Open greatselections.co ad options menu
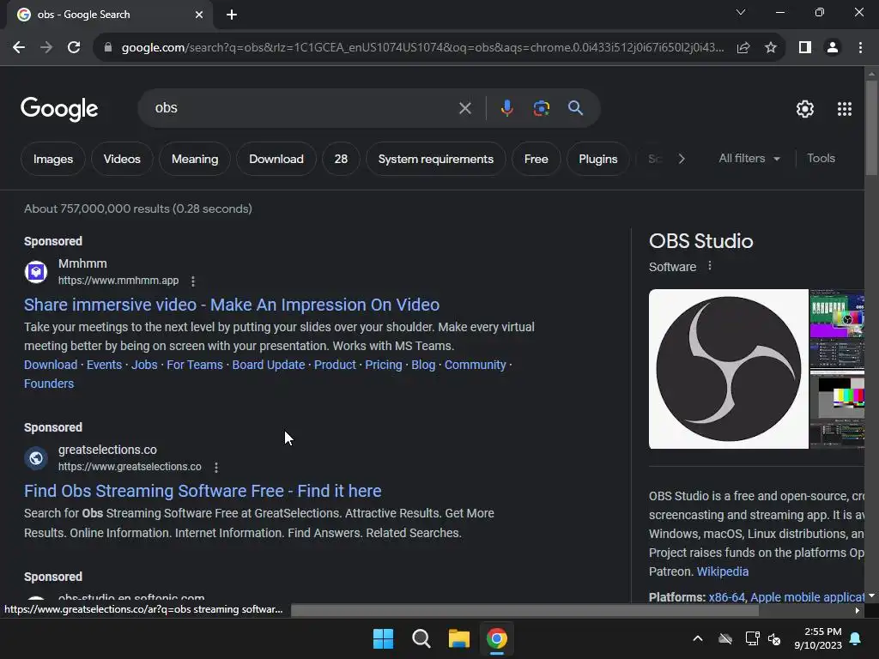Screen dimensions: 879x659 click(x=216, y=468)
